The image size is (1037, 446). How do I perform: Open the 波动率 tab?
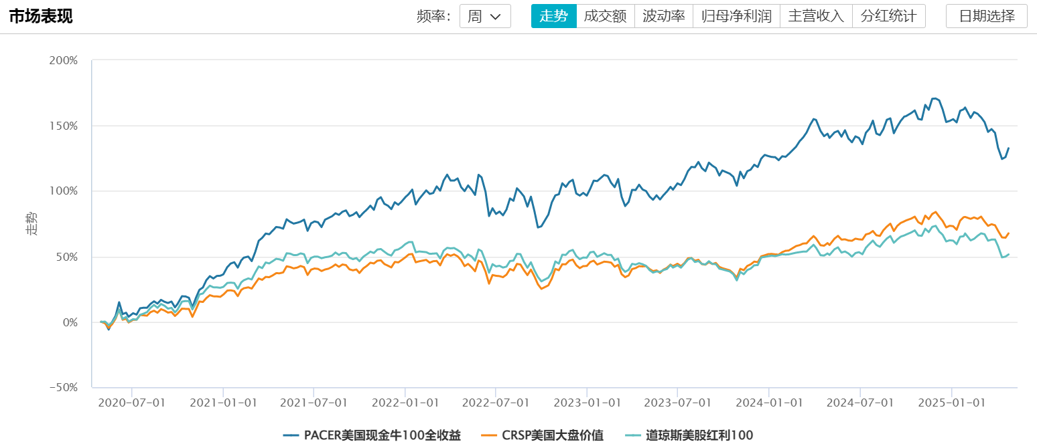664,15
